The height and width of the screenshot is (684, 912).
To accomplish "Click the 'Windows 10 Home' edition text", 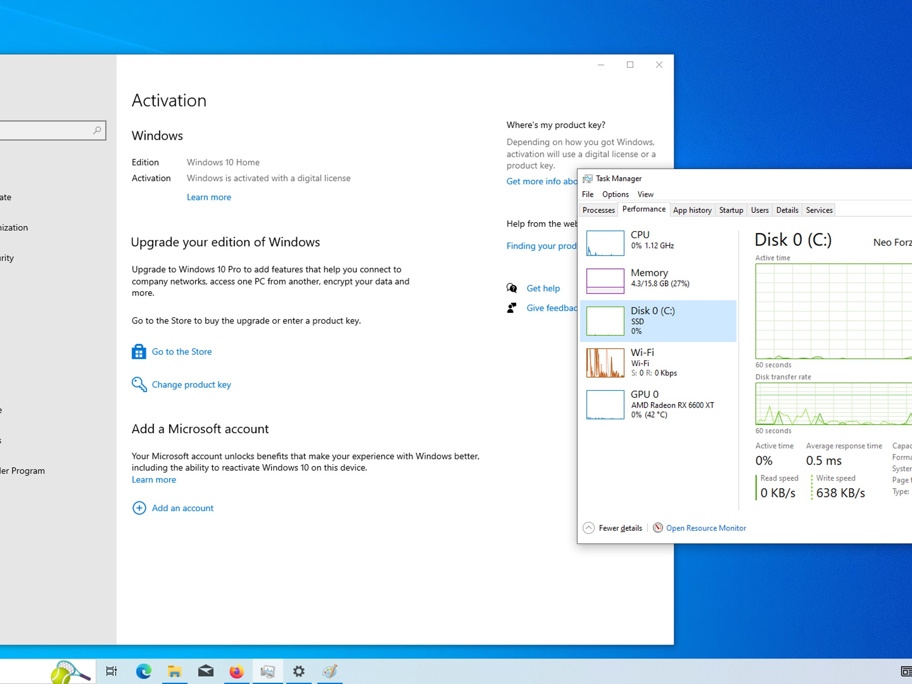I will click(223, 162).
